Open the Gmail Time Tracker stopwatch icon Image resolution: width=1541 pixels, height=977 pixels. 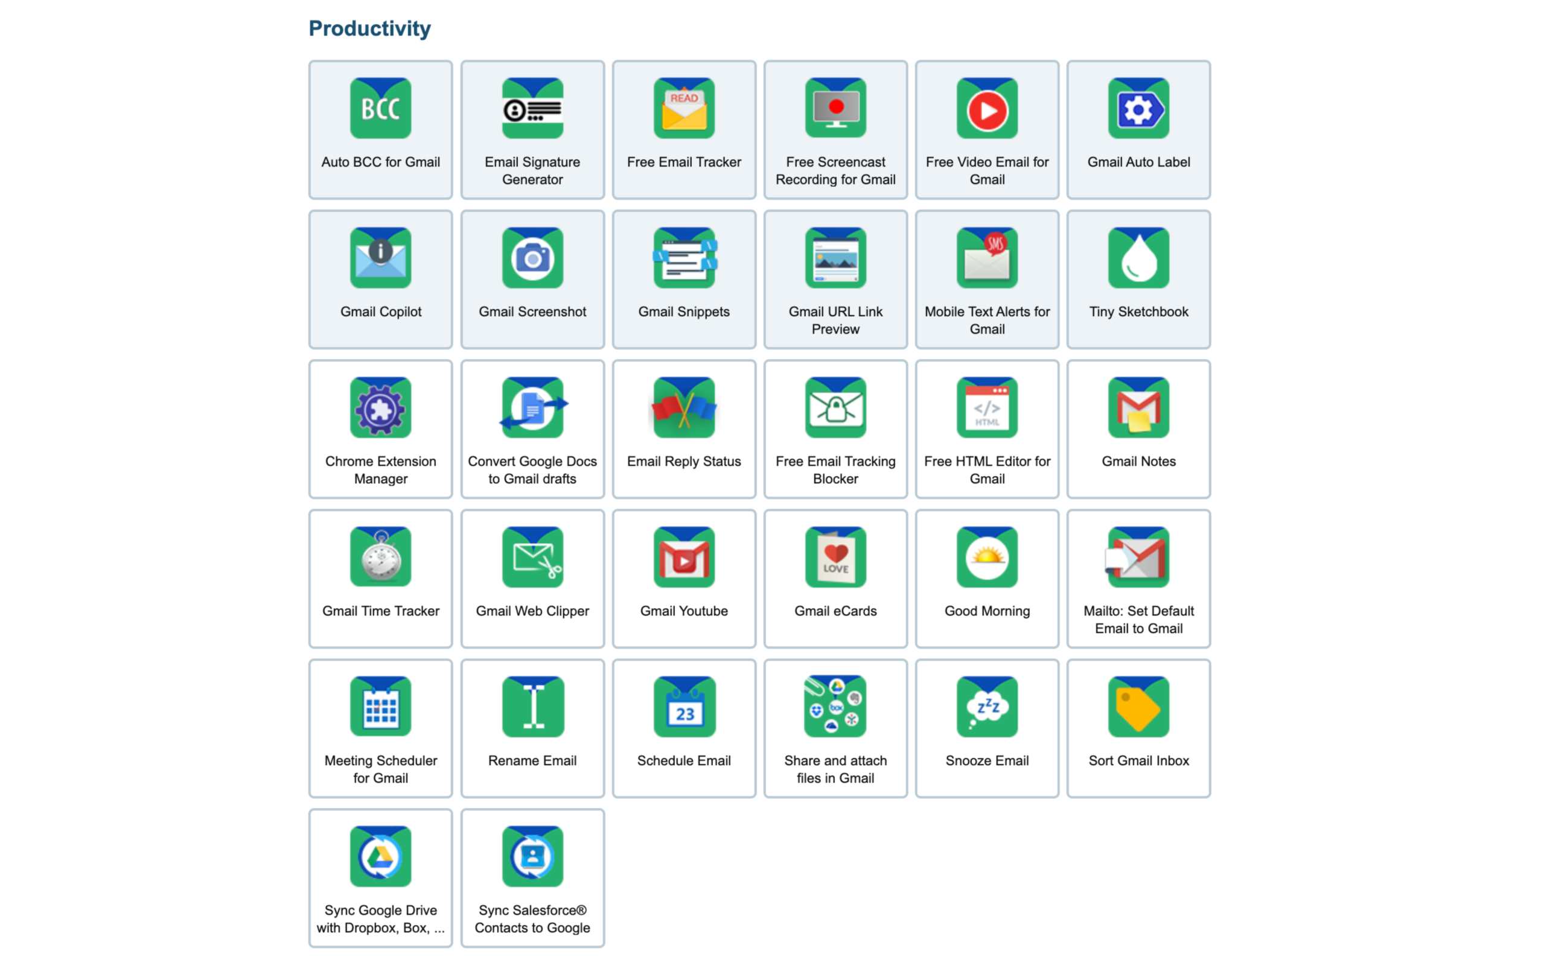[x=380, y=557]
